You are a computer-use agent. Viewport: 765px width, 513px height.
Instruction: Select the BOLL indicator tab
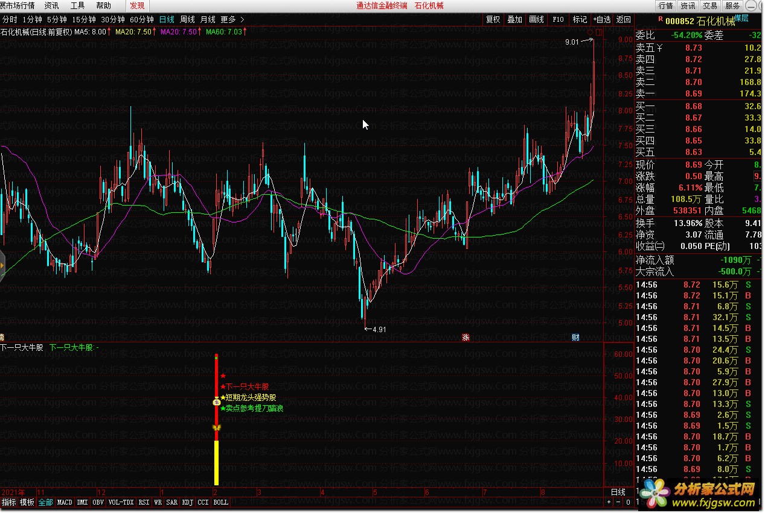pos(221,502)
